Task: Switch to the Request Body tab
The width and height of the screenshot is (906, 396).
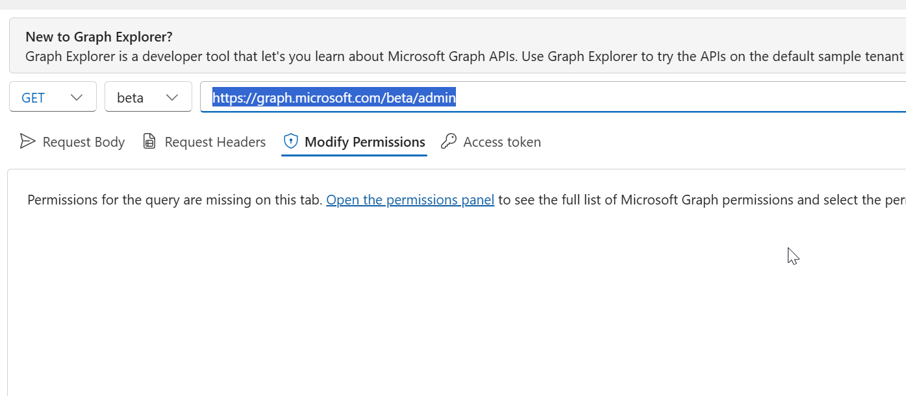Action: pyautogui.click(x=72, y=142)
